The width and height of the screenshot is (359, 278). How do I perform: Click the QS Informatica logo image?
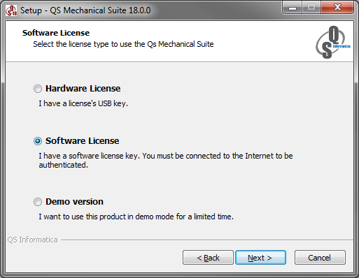(x=333, y=42)
